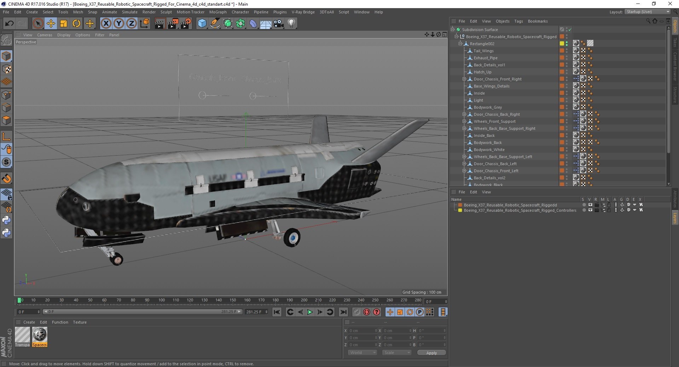Toggle Subdivision Surface enable checkmark
Screen dimensions: 679x367
(570, 30)
